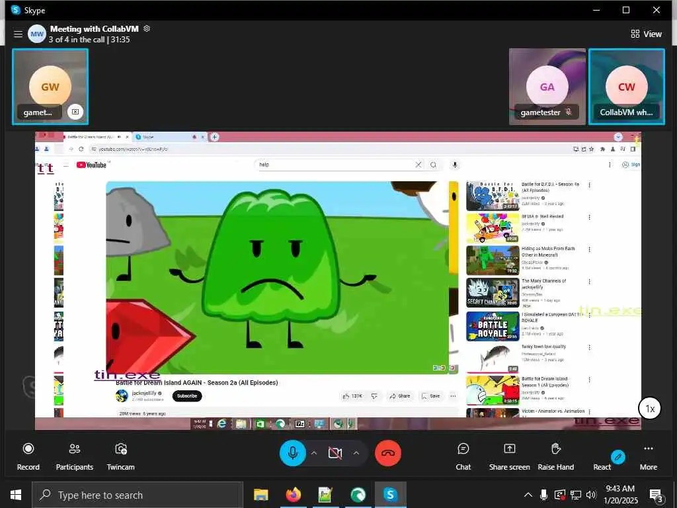The width and height of the screenshot is (677, 508).
Task: Select the gametester GA participant tile
Action: (x=547, y=87)
